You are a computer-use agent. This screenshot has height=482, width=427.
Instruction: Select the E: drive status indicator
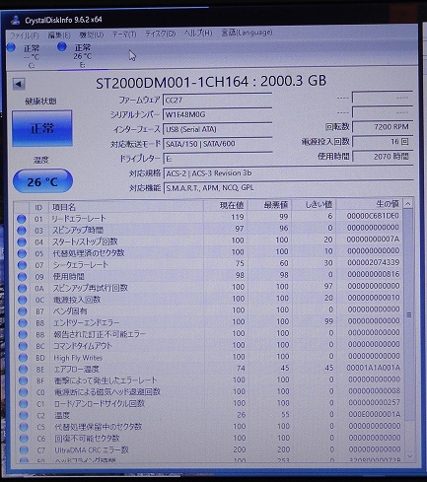click(x=75, y=55)
